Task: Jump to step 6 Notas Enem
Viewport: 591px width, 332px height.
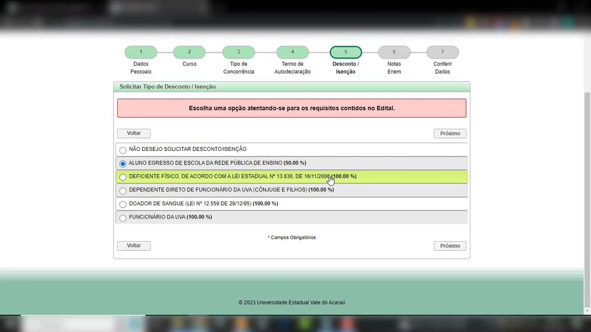Action: [x=394, y=52]
